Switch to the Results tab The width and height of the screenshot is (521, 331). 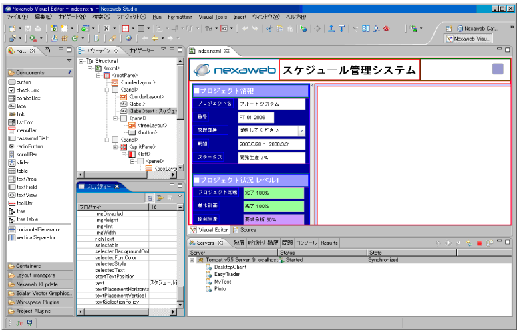point(329,243)
